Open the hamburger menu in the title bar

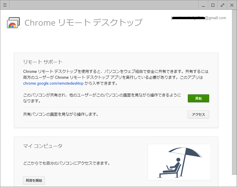click(5, 5)
